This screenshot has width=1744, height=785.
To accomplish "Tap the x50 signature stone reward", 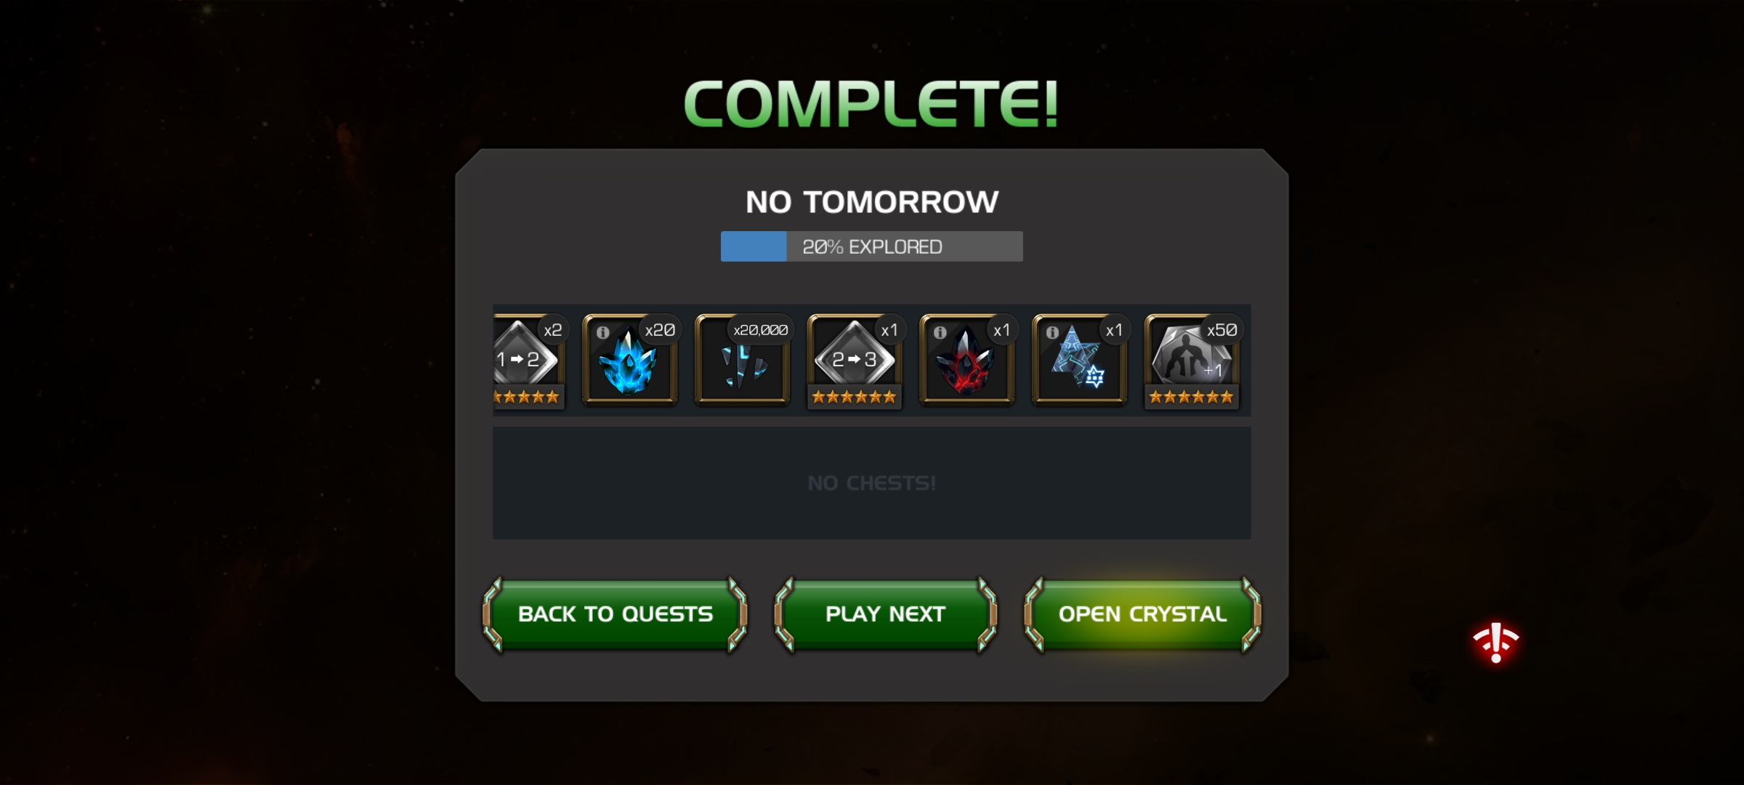I will pyautogui.click(x=1192, y=361).
